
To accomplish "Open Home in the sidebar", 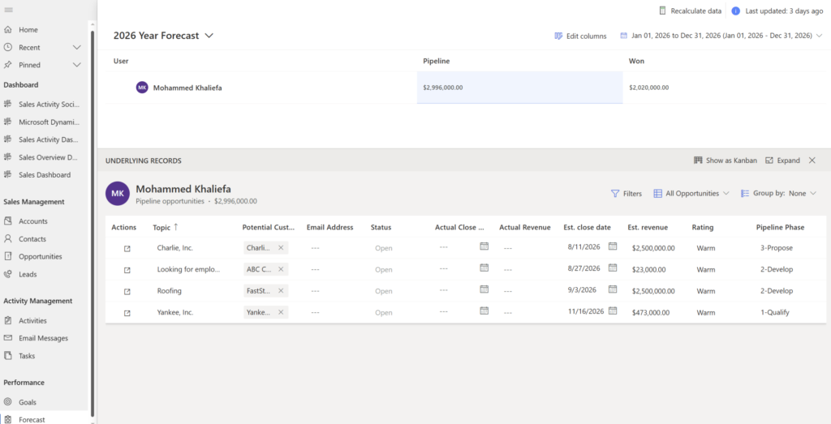I will click(x=28, y=30).
